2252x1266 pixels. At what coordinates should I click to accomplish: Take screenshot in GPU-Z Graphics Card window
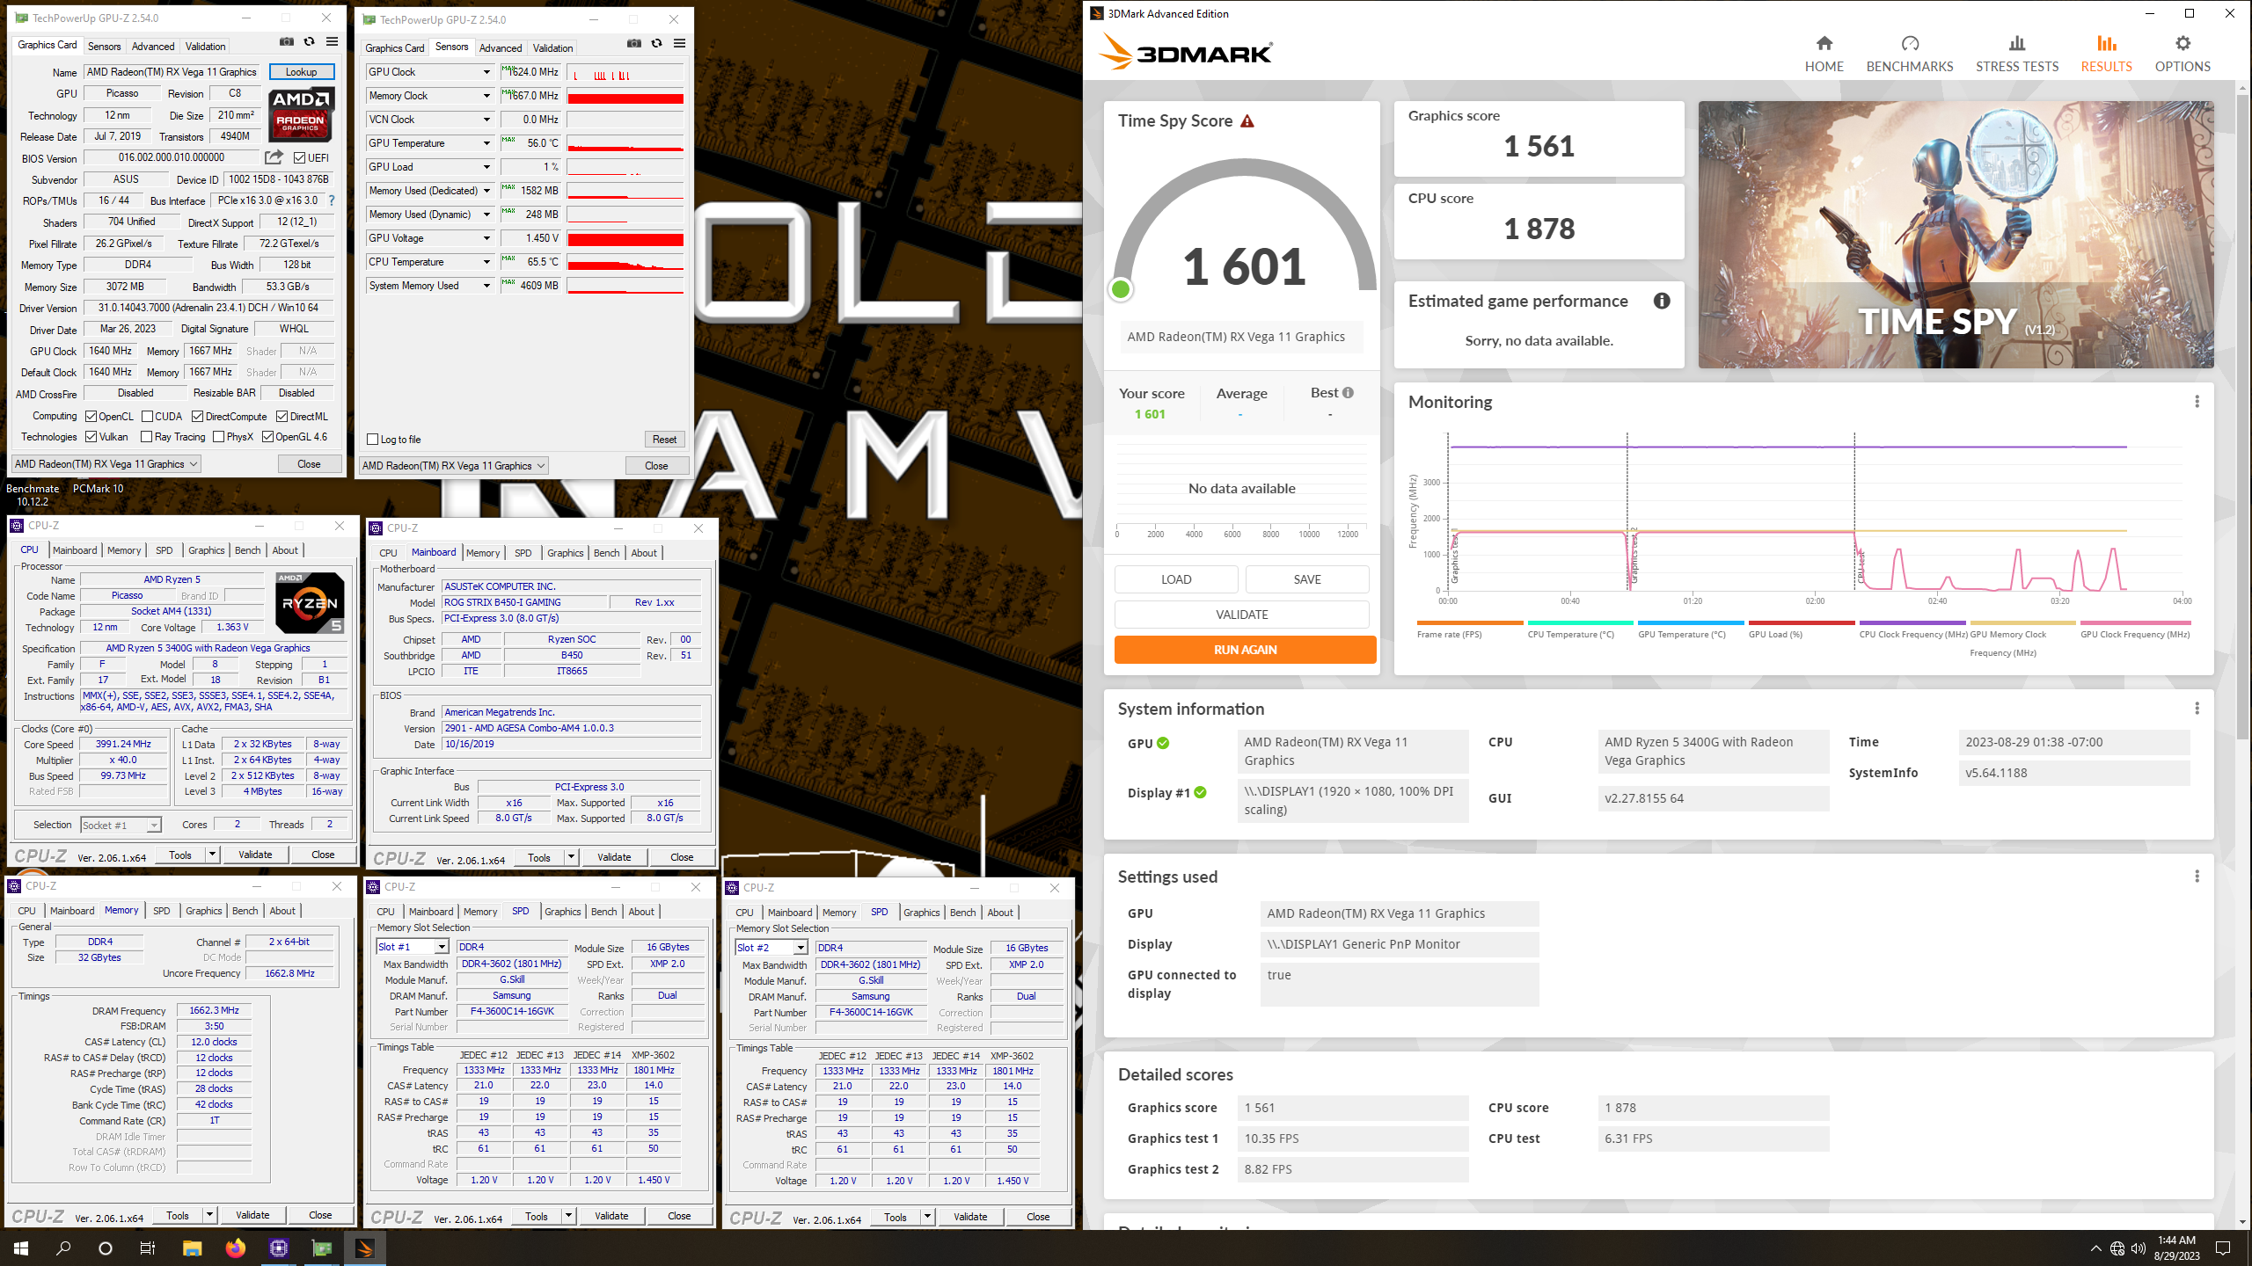tap(286, 41)
